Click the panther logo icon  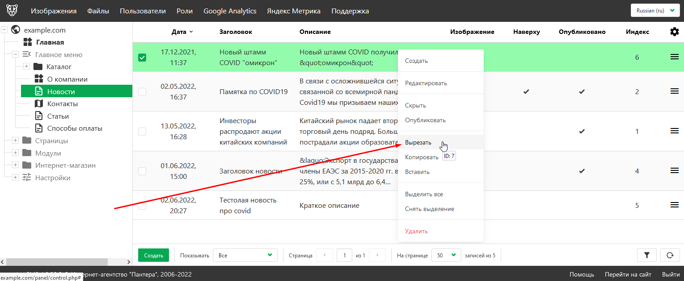click(12, 11)
